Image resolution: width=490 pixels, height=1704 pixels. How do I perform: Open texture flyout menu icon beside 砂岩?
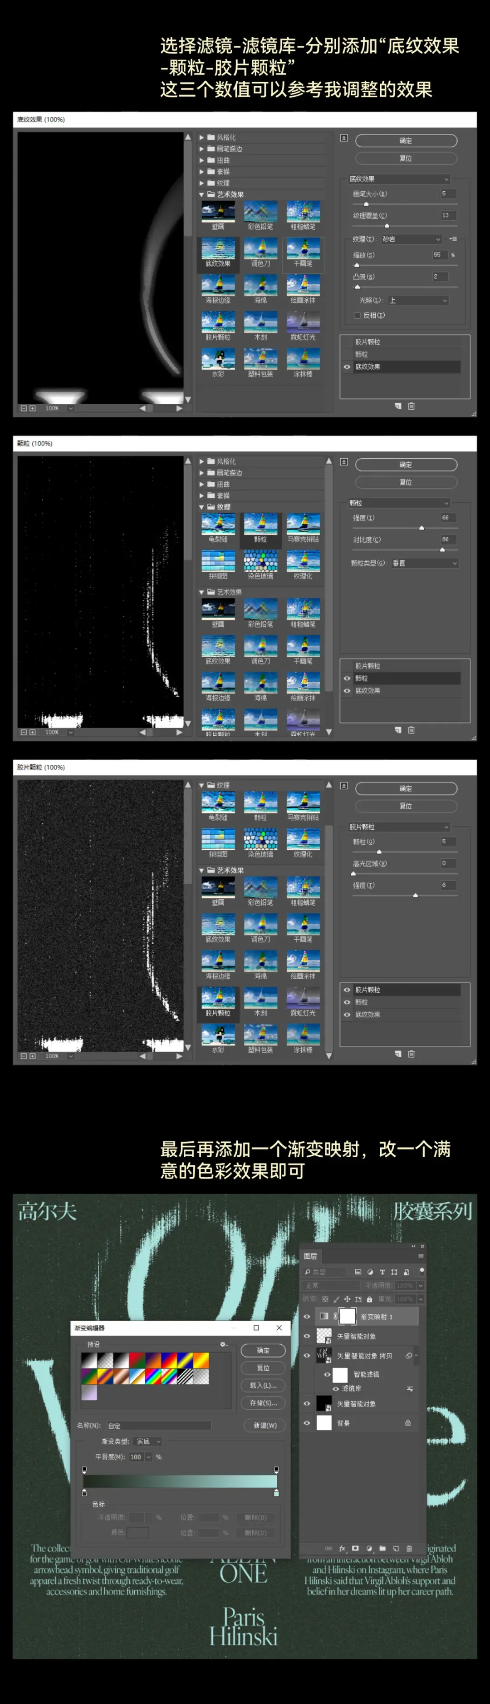(x=453, y=239)
